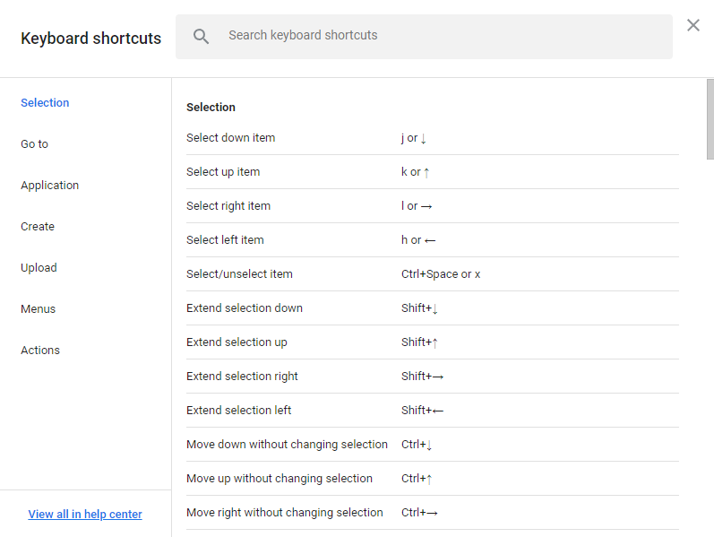This screenshot has height=537, width=714.
Task: Click the Shift+↑ shortcut text
Action: [x=419, y=342]
